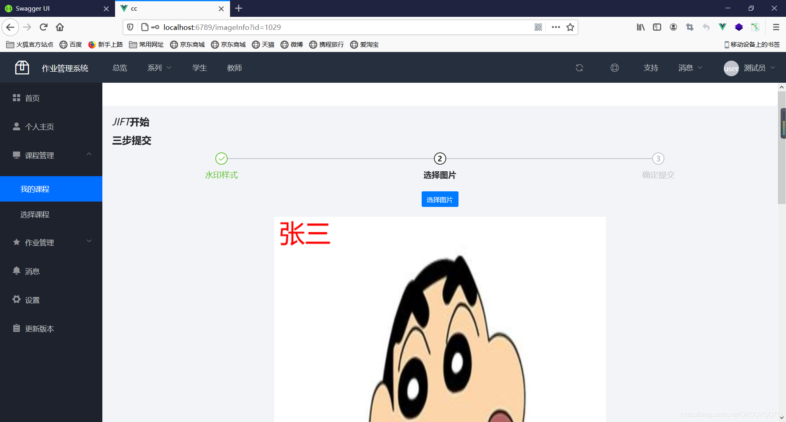Collapse the 课程管理 sidebar section
The height and width of the screenshot is (422, 786).
point(89,154)
